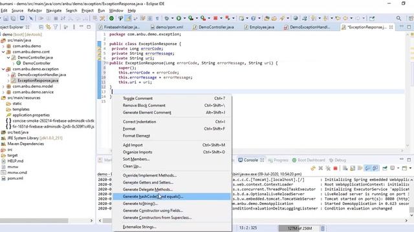Click Maven Dependencies in the Project Explorer
This screenshot has height=232, width=414.
[26, 144]
